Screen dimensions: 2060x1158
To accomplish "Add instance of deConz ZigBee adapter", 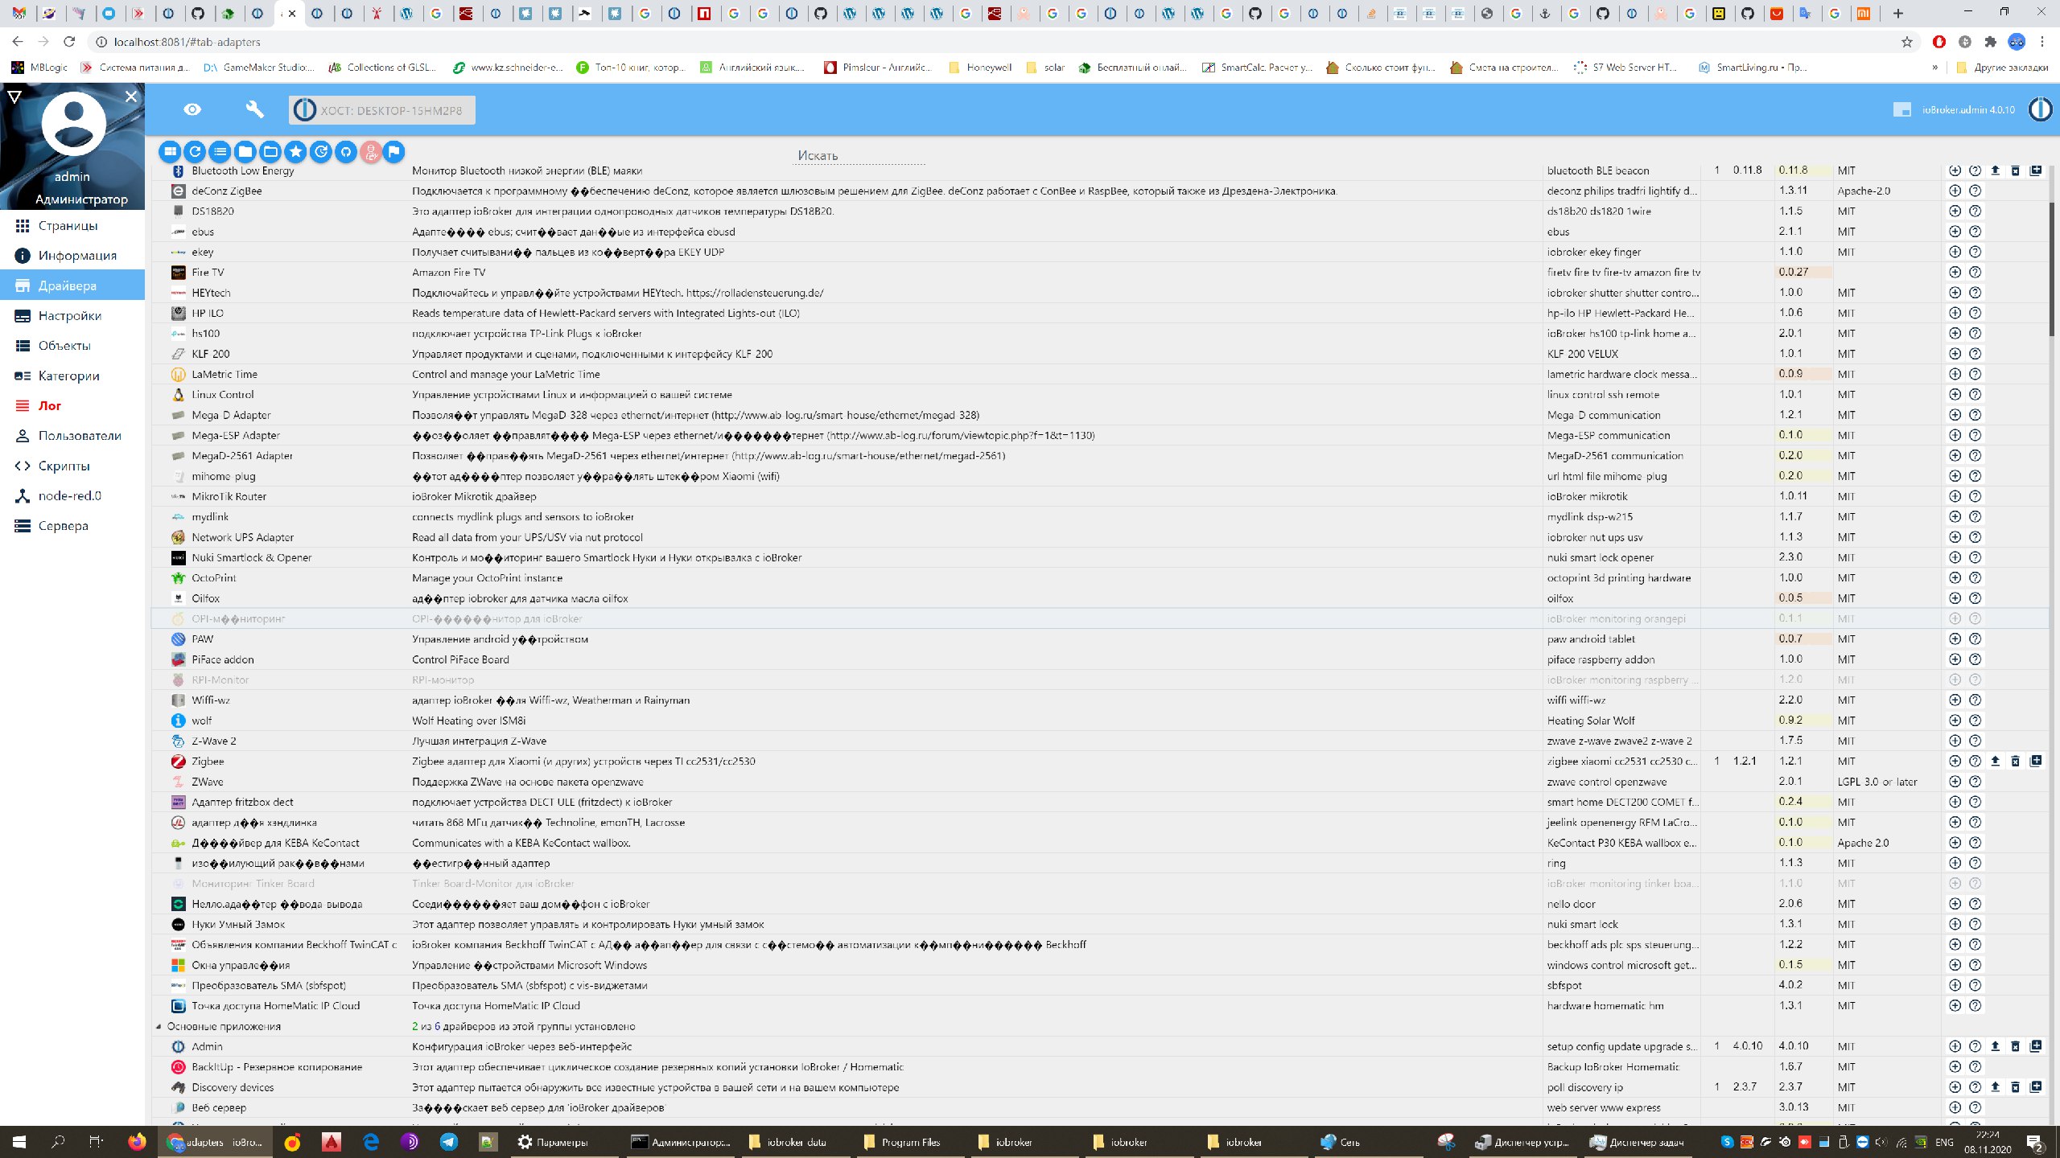I will [1955, 191].
